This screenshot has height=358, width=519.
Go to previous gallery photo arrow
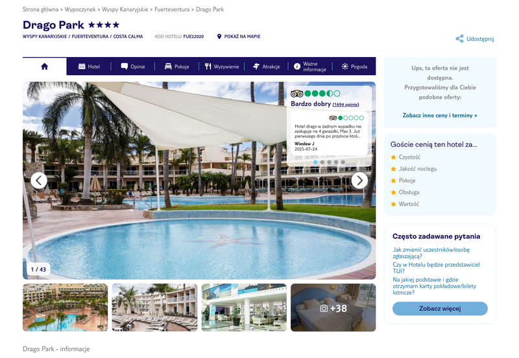point(39,181)
